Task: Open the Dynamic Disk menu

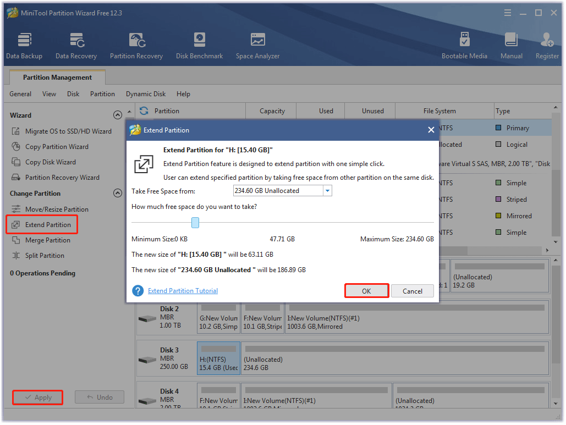Action: tap(146, 94)
